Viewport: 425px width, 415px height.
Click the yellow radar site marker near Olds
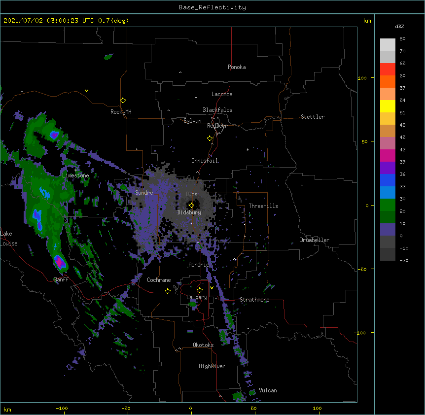click(x=191, y=205)
